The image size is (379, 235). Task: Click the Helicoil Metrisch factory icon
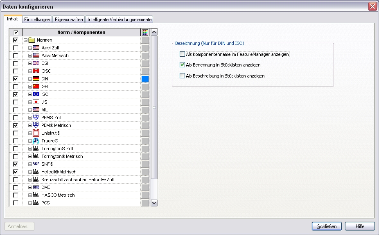pos(36,172)
